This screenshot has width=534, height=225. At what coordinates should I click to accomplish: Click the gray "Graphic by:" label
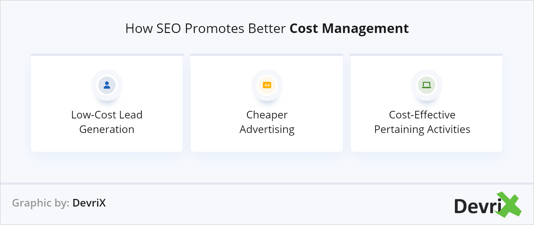(41, 203)
